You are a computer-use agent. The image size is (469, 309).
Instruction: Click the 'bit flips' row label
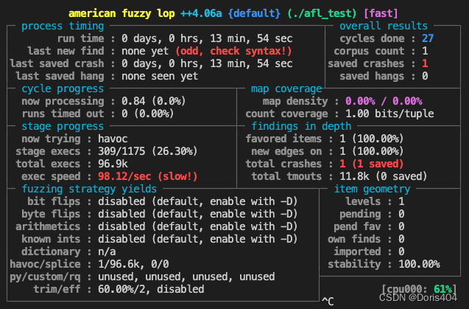click(x=54, y=202)
